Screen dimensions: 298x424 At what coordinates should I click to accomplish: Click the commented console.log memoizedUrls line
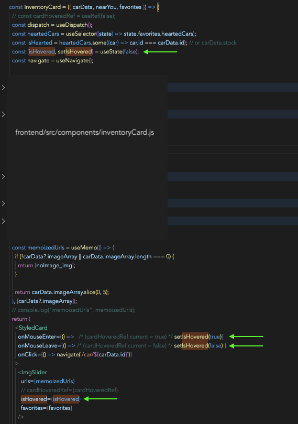(x=73, y=310)
